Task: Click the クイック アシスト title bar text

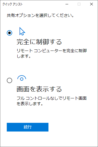Action: click(12, 4)
